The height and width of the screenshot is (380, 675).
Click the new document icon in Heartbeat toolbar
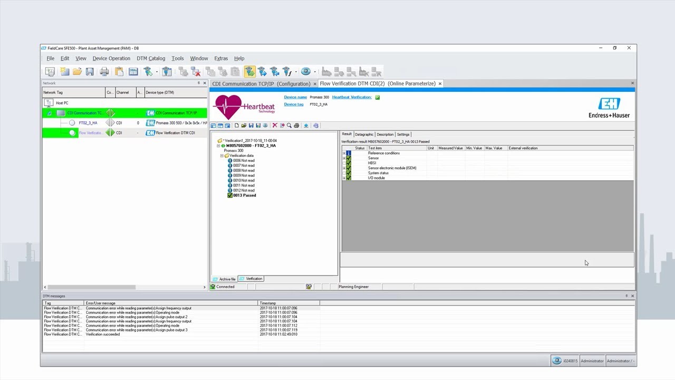click(237, 126)
